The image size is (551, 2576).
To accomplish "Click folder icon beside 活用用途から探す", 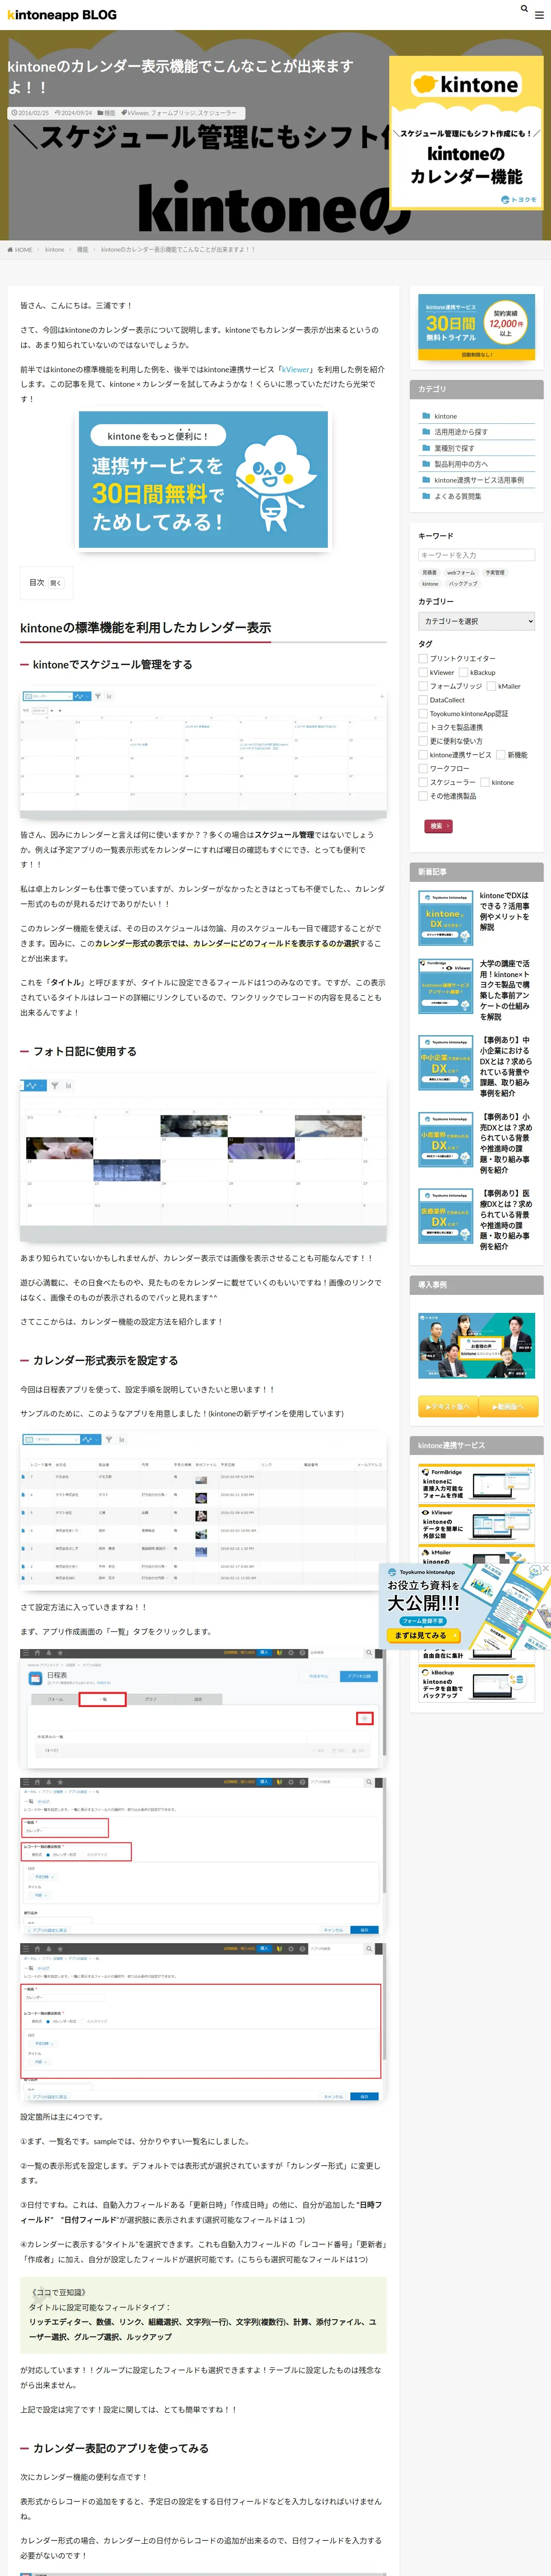I will 426,432.
